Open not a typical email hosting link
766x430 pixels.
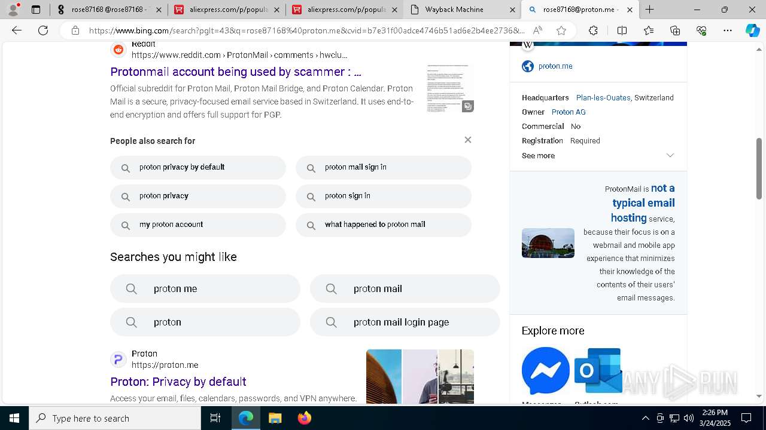click(x=643, y=203)
